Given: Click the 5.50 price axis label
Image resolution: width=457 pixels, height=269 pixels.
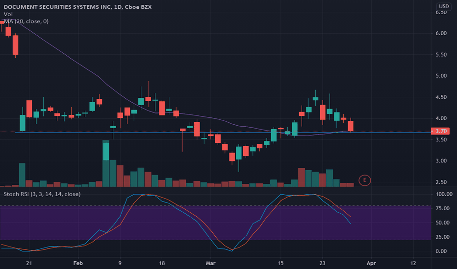Looking at the screenshot, I should click(x=441, y=55).
